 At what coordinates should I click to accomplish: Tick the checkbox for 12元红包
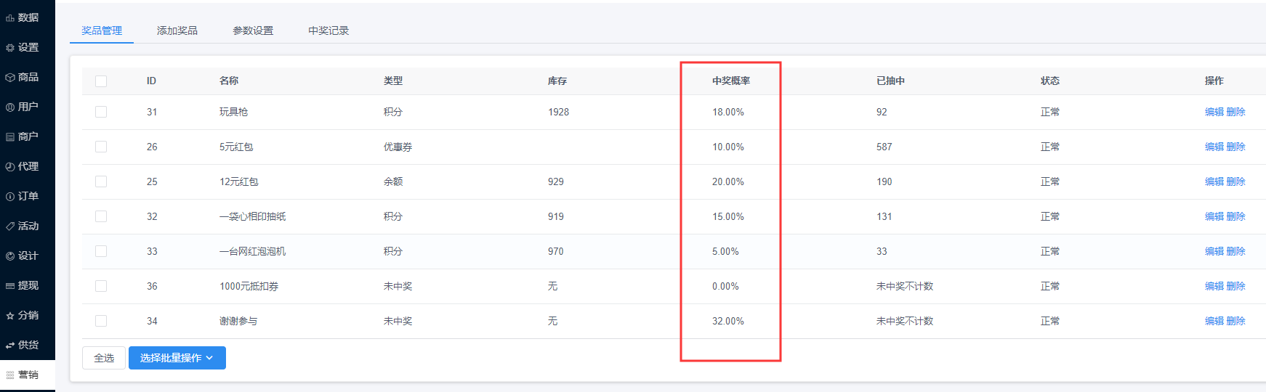coord(101,181)
